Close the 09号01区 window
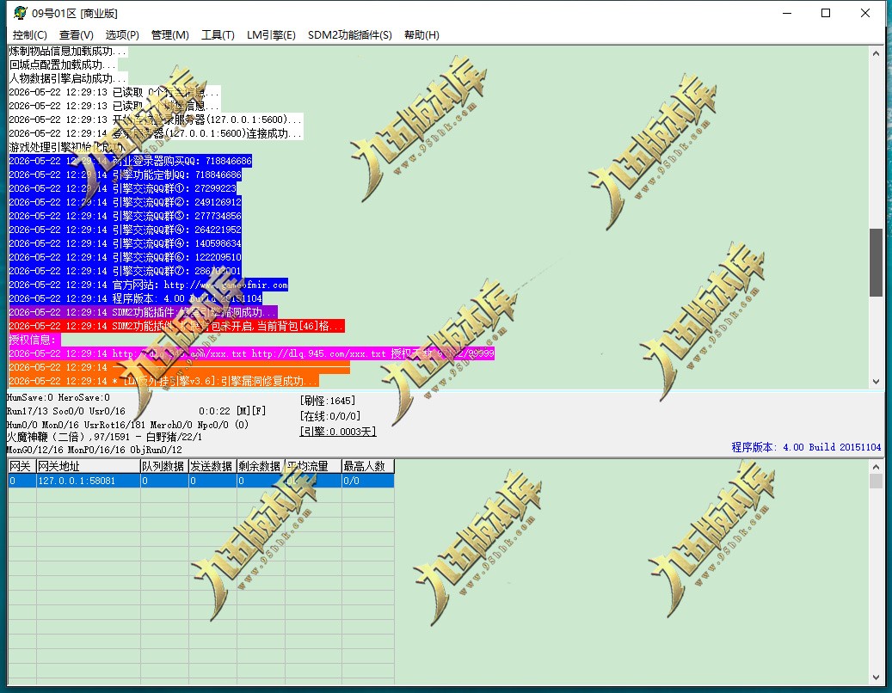892x693 pixels. point(865,13)
